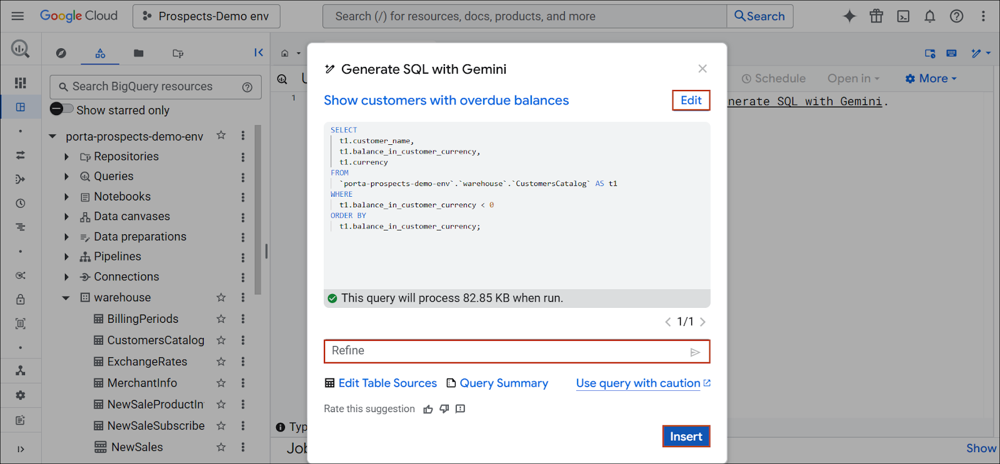Screen dimensions: 1000x464
Task: Expand the left navigation rail arrow
Action: tap(20, 449)
